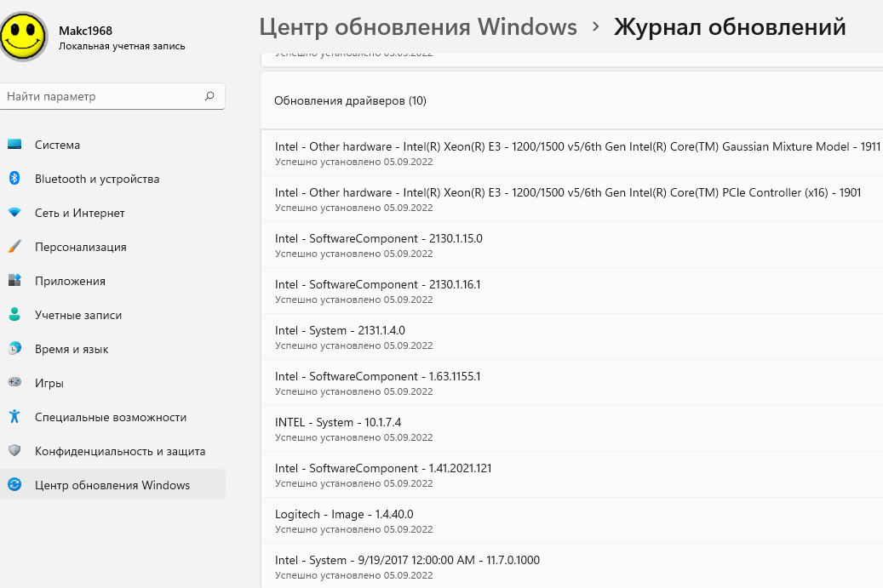Open Конфиденциальность и защита section
The image size is (883, 588).
coord(112,451)
